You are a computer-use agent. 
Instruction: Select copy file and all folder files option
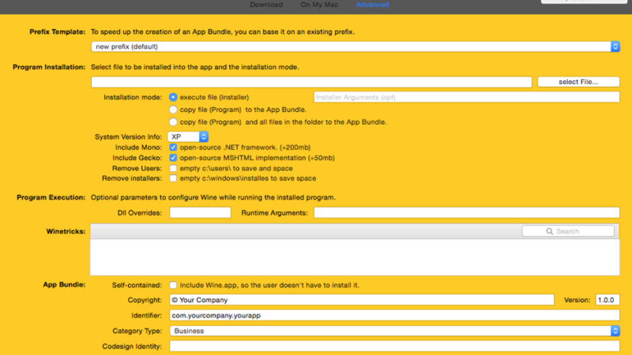coord(174,122)
